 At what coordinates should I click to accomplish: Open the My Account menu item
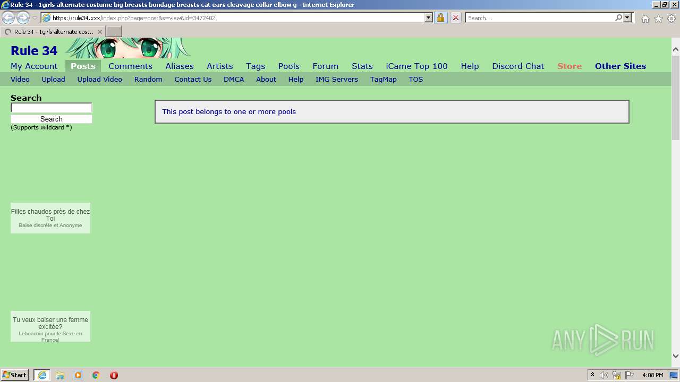34,66
